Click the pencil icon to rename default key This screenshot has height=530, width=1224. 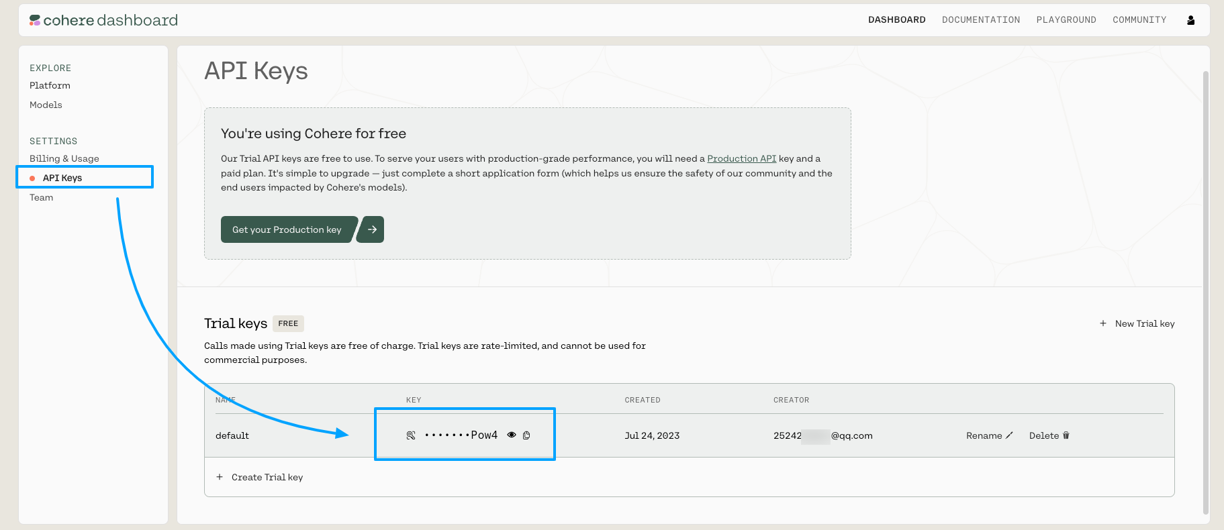[x=1009, y=435]
